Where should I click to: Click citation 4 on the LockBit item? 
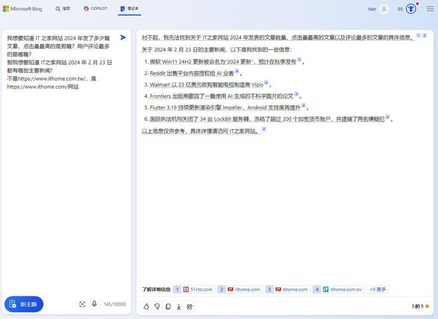[388, 117]
